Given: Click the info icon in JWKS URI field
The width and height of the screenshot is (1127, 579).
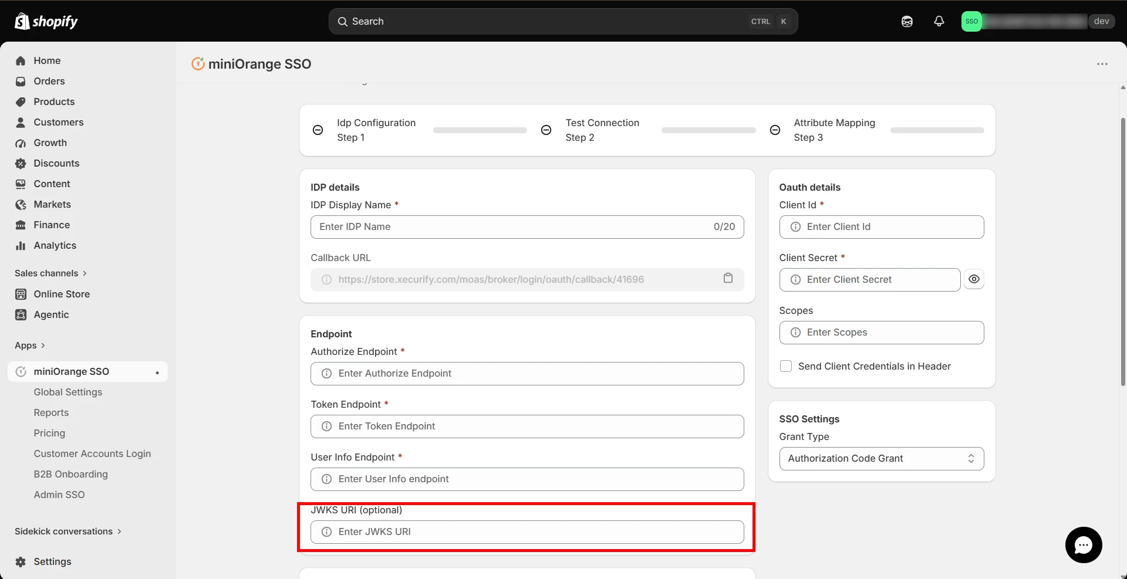Looking at the screenshot, I should [x=326, y=532].
